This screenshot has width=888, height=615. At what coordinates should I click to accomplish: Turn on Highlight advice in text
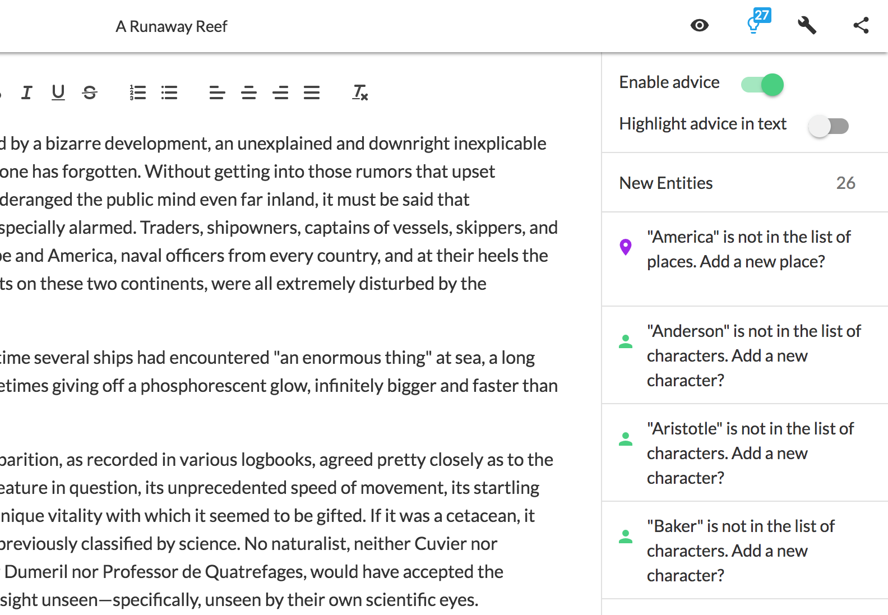click(829, 126)
